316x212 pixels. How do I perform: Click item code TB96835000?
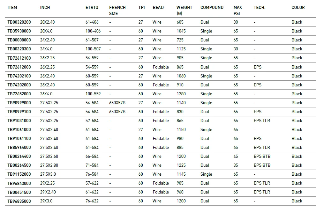pos(19,201)
